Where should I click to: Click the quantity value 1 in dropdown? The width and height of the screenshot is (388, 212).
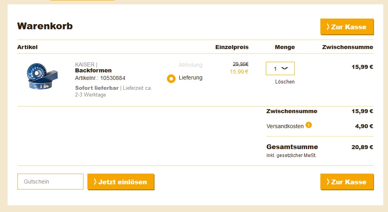(x=275, y=69)
